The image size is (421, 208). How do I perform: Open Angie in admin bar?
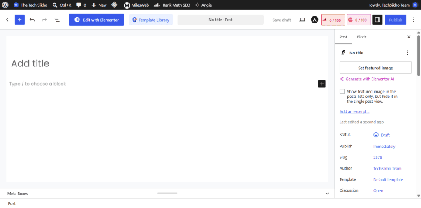[204, 5]
